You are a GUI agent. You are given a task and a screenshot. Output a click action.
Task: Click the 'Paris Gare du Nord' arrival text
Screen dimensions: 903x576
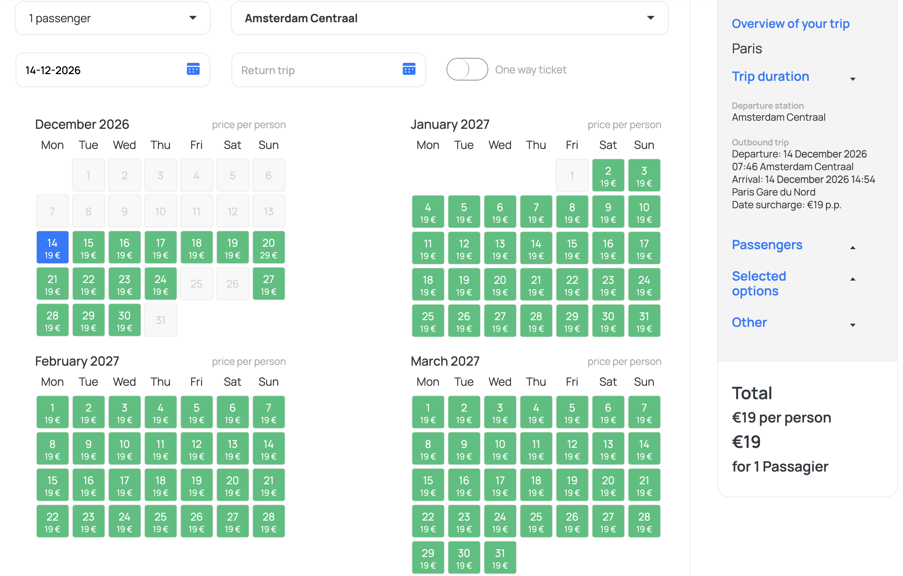[774, 192]
